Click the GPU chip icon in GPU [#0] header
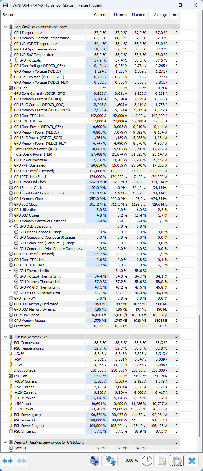 pyautogui.click(x=11, y=27)
